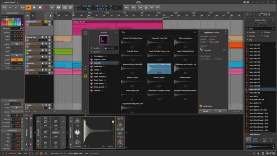Click the global Record button

pos(40,8)
